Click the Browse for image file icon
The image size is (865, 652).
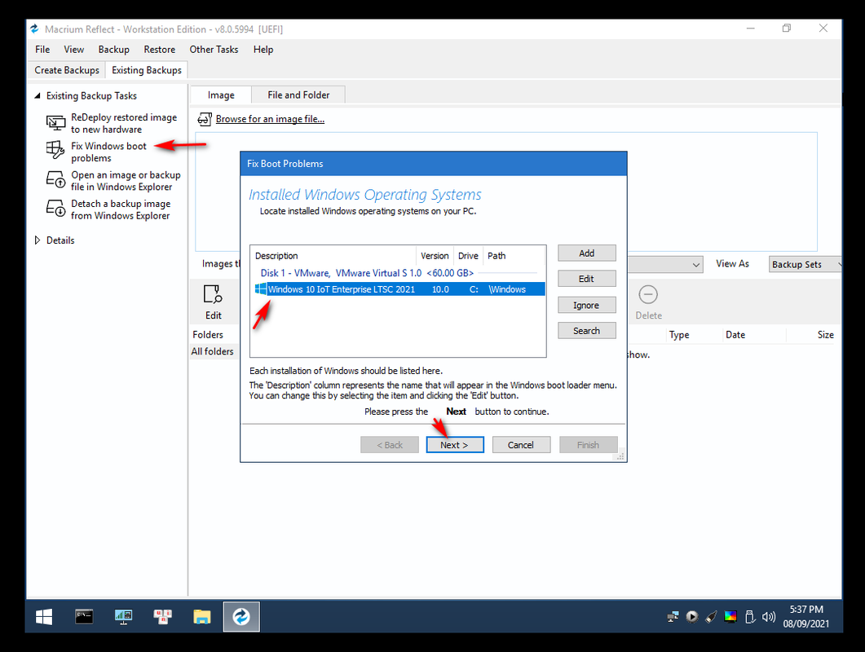[205, 119]
